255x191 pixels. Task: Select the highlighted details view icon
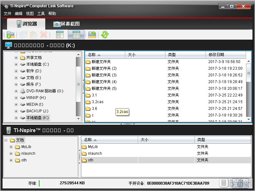(x=76, y=35)
